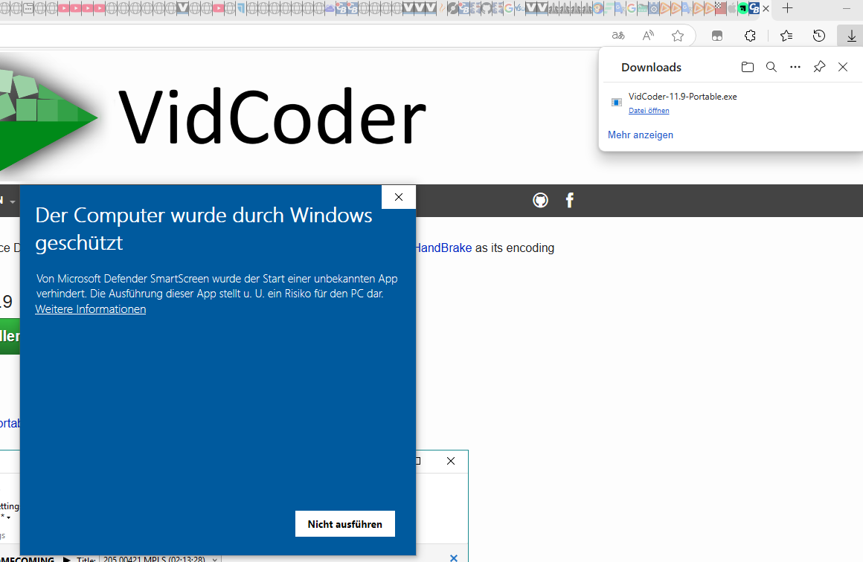Add page to favorites with star icon

click(678, 36)
